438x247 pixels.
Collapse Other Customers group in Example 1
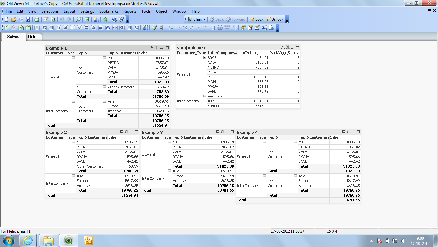(x=104, y=87)
